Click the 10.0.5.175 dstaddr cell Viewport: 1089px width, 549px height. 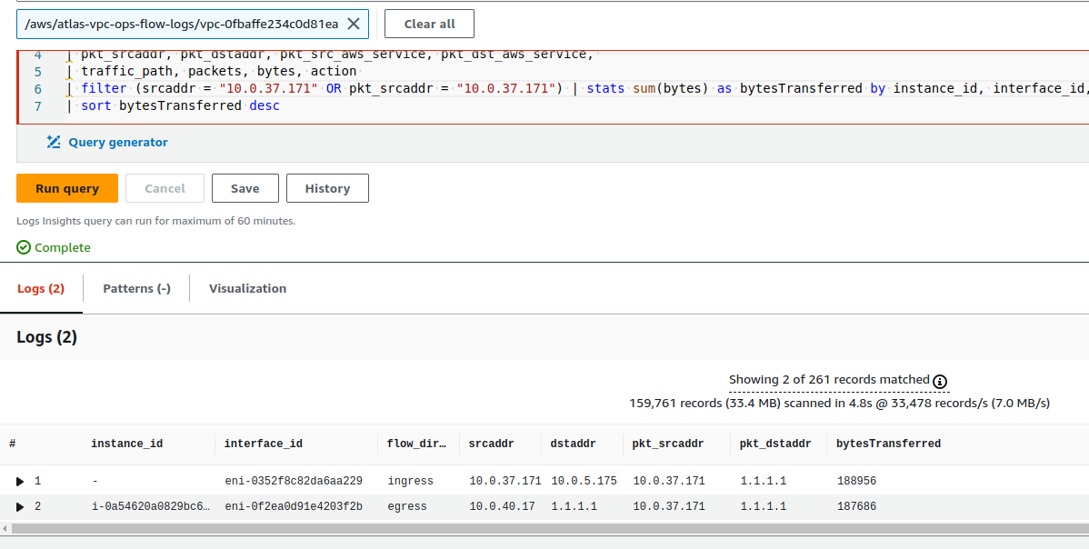584,481
